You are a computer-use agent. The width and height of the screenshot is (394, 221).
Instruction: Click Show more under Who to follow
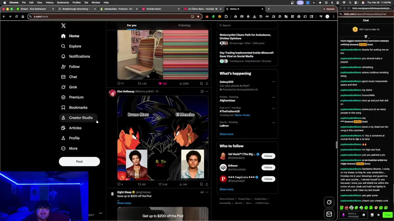(x=227, y=189)
